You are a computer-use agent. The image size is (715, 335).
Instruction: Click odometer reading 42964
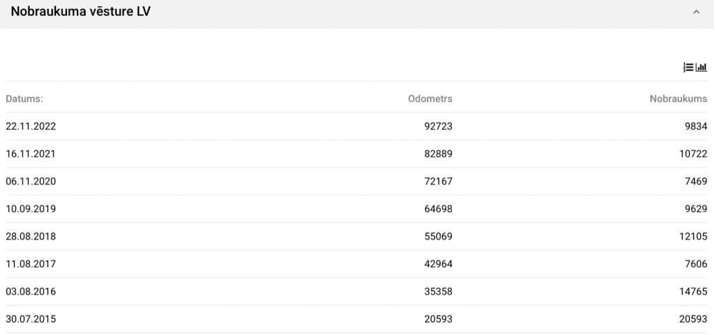(x=438, y=265)
